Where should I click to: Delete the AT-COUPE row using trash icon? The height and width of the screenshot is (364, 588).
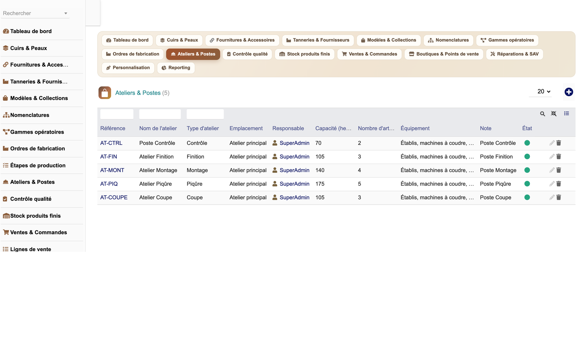(x=559, y=197)
